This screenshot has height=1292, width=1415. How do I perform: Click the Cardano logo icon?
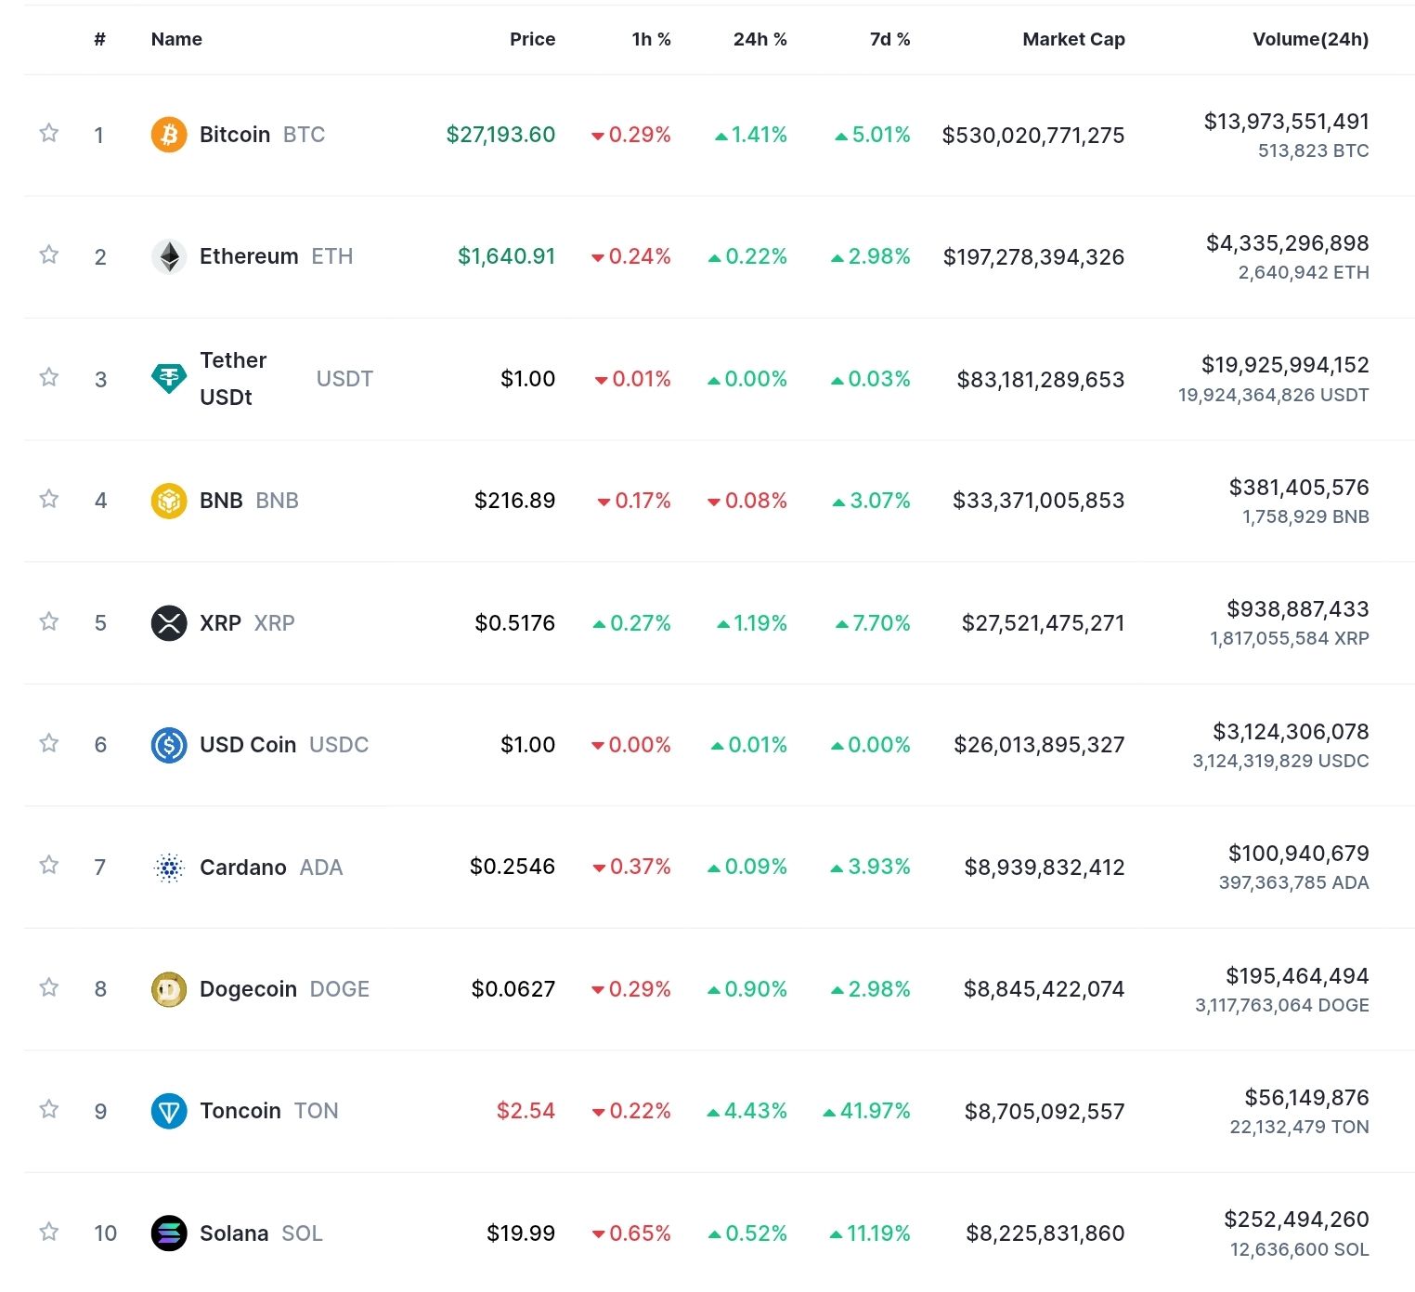169,867
